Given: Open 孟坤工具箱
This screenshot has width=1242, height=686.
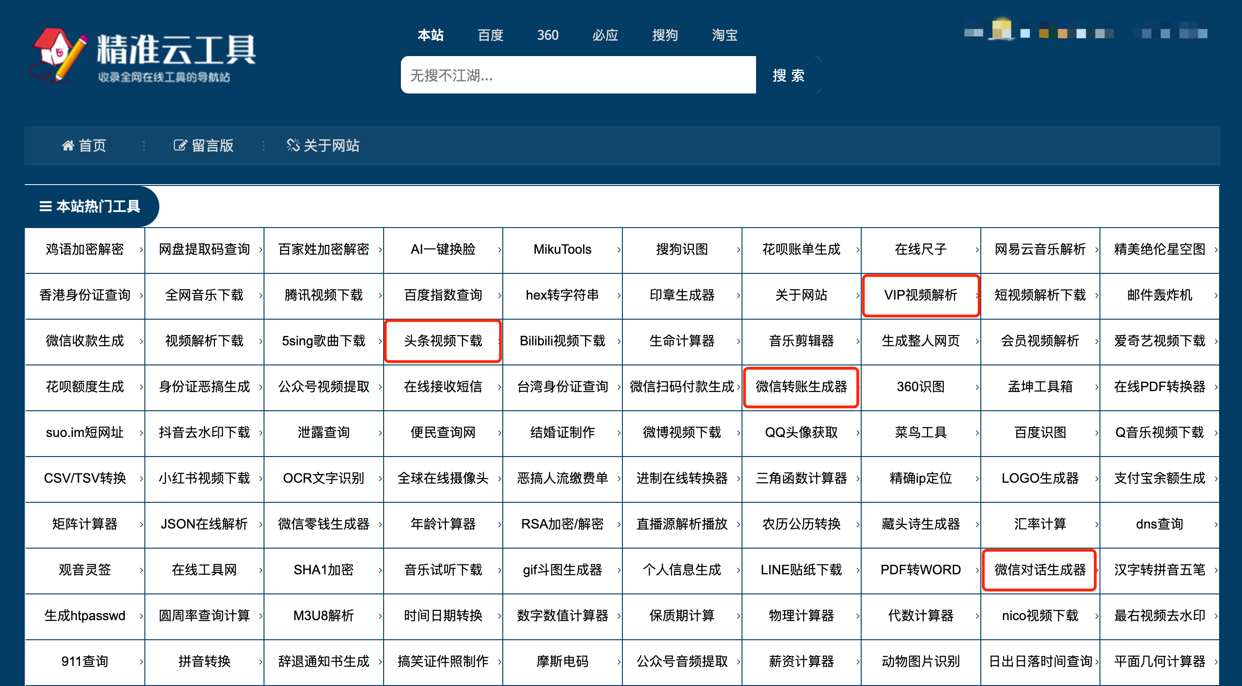Looking at the screenshot, I should click(1040, 386).
